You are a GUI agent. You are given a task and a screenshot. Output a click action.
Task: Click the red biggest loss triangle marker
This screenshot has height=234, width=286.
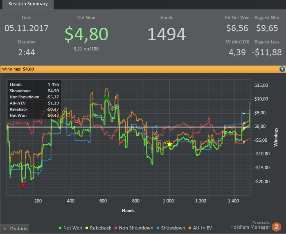click(23, 185)
